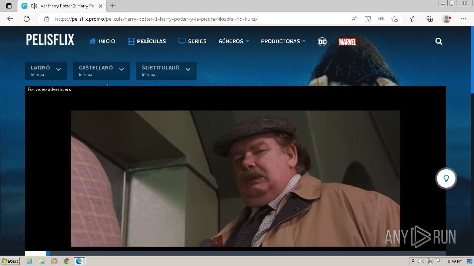The image size is (474, 266).
Task: Open the Action Center flag icon
Action: pos(439,261)
